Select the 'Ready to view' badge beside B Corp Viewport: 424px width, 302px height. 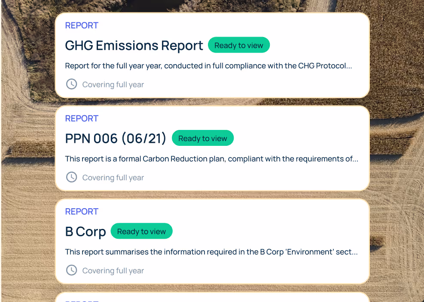point(141,231)
